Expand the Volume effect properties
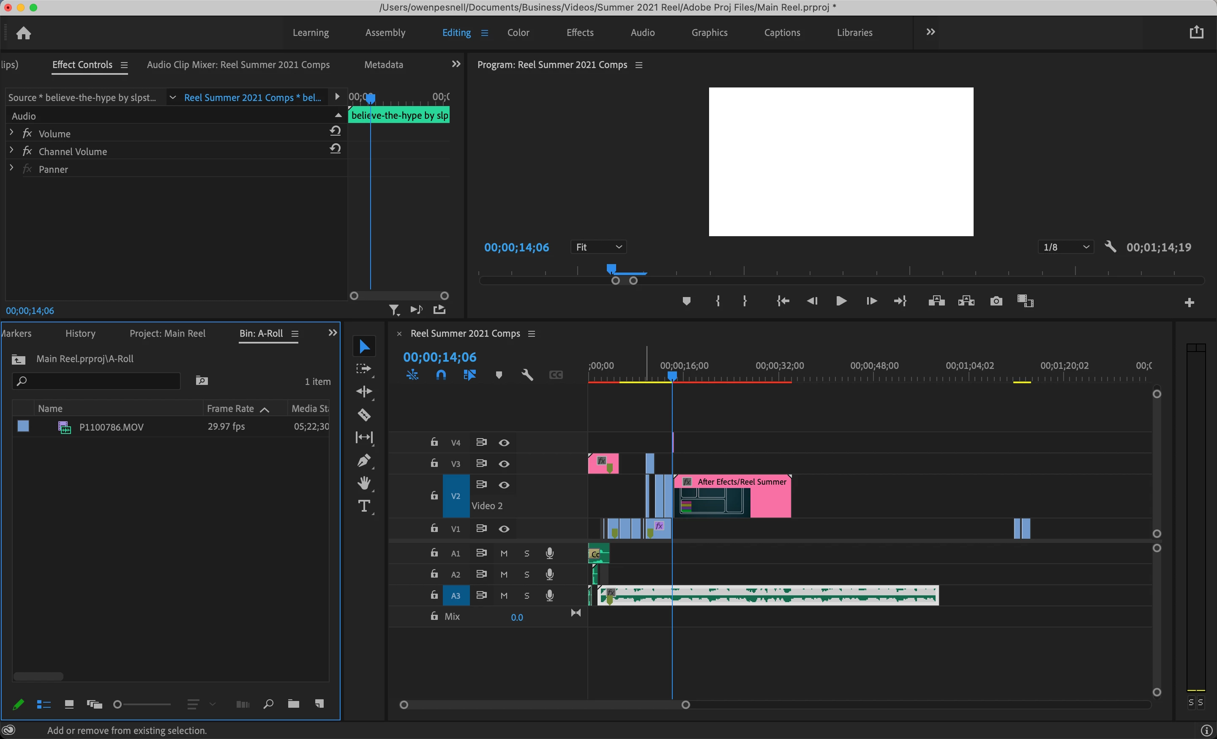This screenshot has width=1217, height=739. pos(12,133)
